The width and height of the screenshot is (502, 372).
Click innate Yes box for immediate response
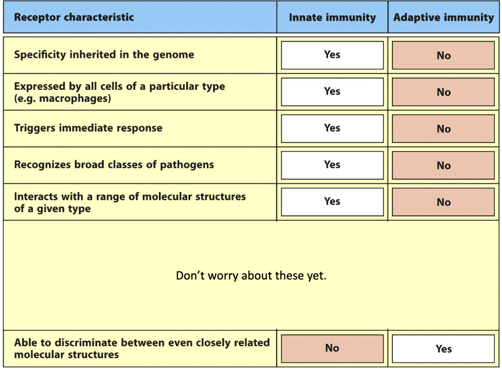[332, 128]
